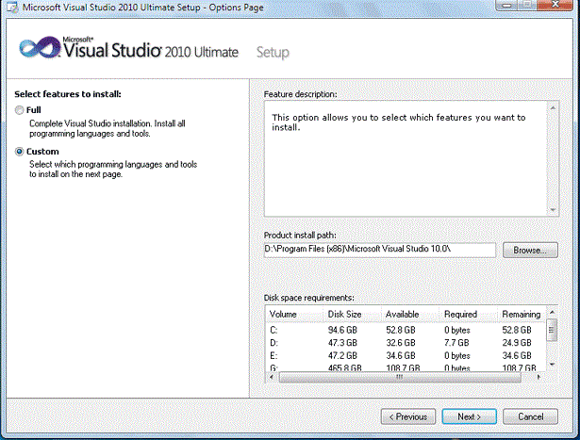Click the Browse... button
580x440 pixels.
[x=530, y=250]
